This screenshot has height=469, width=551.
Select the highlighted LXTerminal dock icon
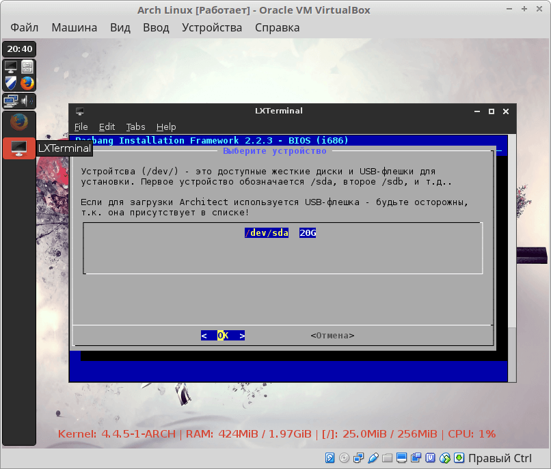(19, 148)
